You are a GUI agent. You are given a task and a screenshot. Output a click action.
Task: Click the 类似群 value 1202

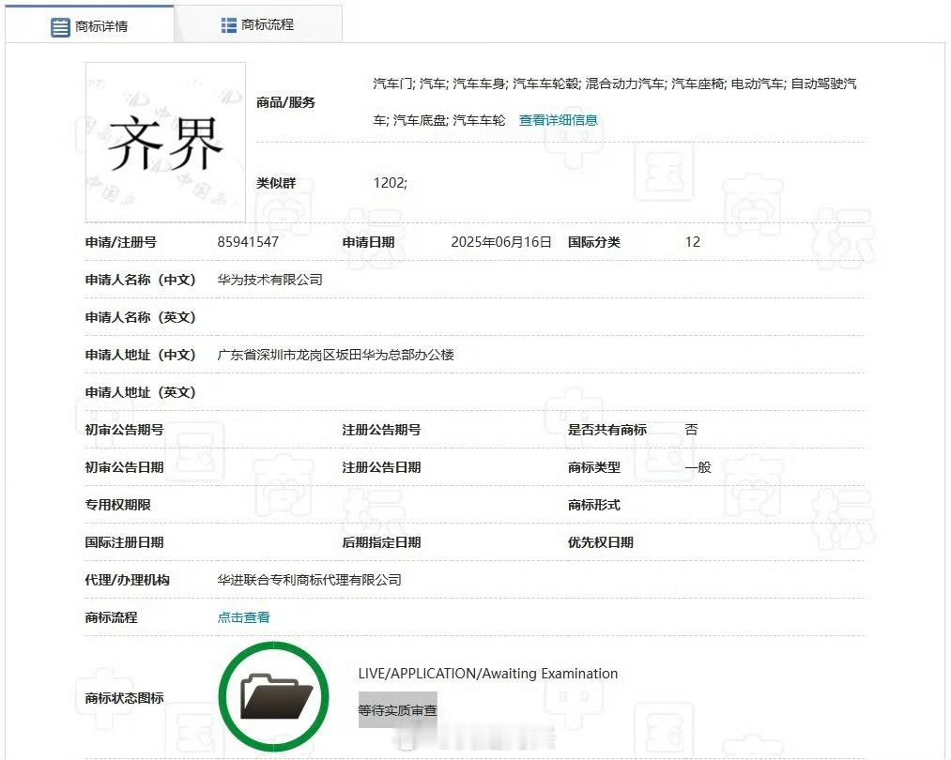[391, 183]
